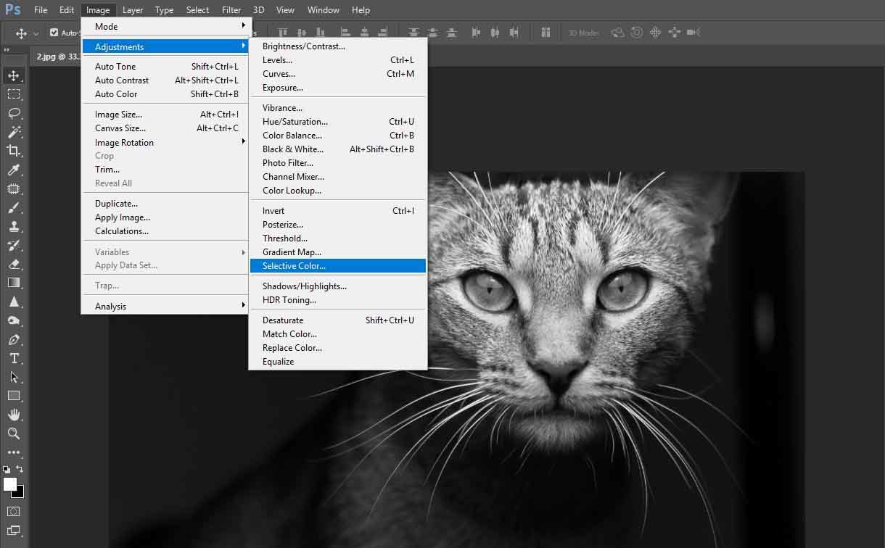Choose Brightness/Contrast adjustment
Screen dimensions: 885x548
(338, 46)
